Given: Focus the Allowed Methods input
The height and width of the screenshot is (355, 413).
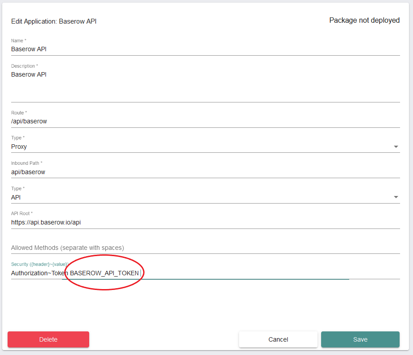Looking at the screenshot, I should click(206, 248).
